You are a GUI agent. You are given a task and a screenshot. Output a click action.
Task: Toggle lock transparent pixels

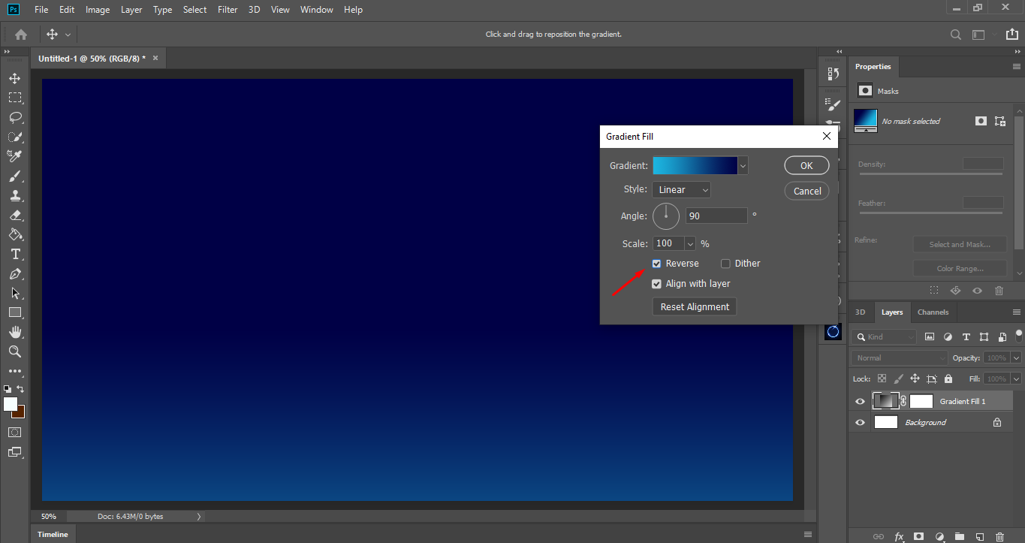(x=882, y=379)
